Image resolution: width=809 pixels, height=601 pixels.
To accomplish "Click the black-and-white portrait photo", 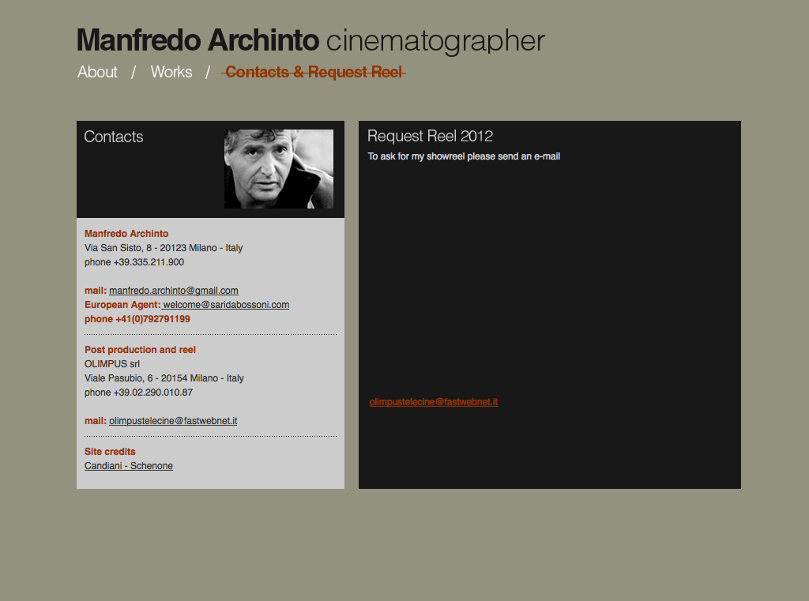I will [278, 169].
